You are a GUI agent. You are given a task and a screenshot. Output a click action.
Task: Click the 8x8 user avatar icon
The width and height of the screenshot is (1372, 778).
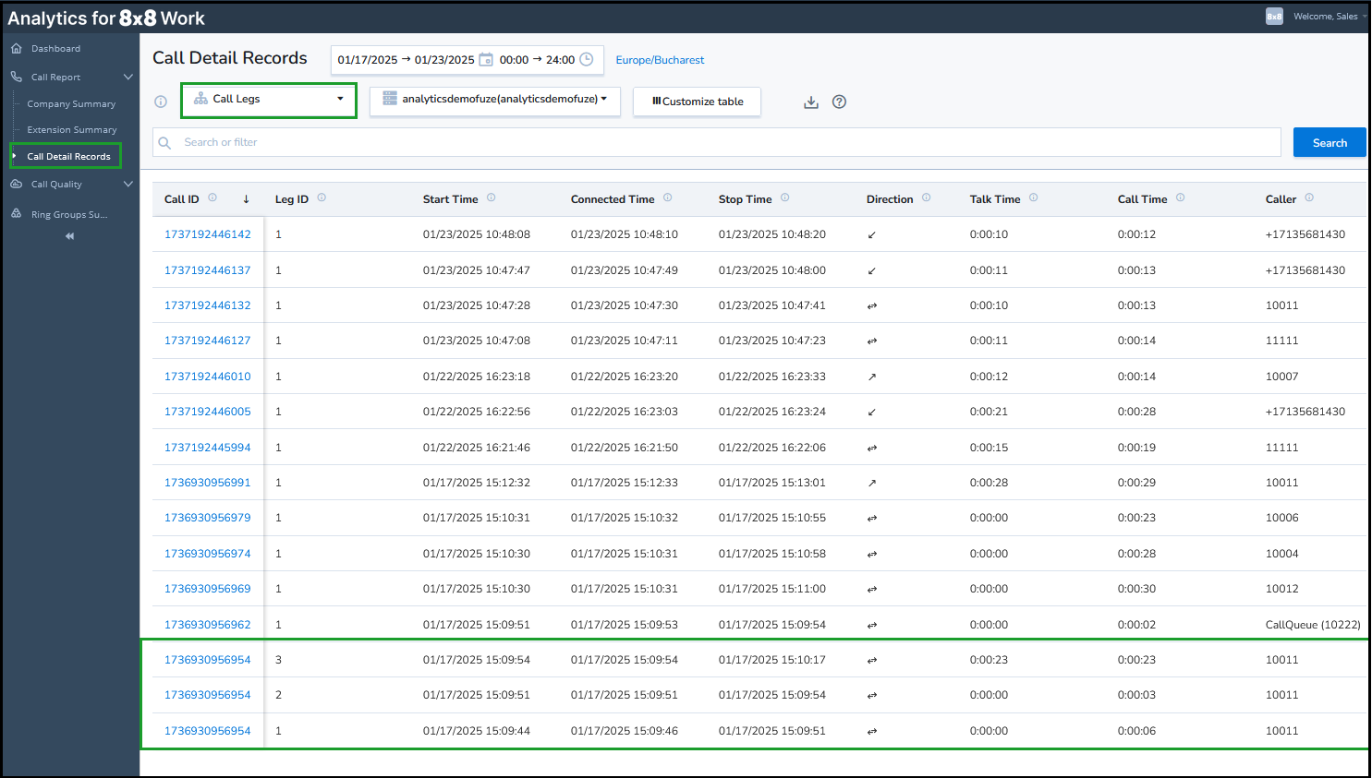click(1274, 16)
